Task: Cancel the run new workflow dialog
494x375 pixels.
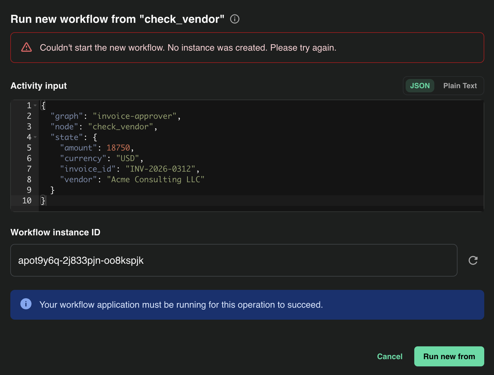Action: coord(389,356)
